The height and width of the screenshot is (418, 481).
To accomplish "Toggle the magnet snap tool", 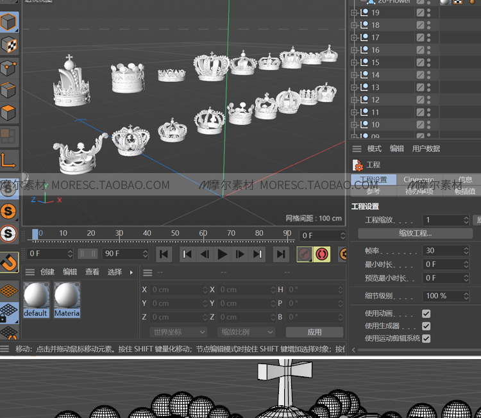I will pos(8,262).
